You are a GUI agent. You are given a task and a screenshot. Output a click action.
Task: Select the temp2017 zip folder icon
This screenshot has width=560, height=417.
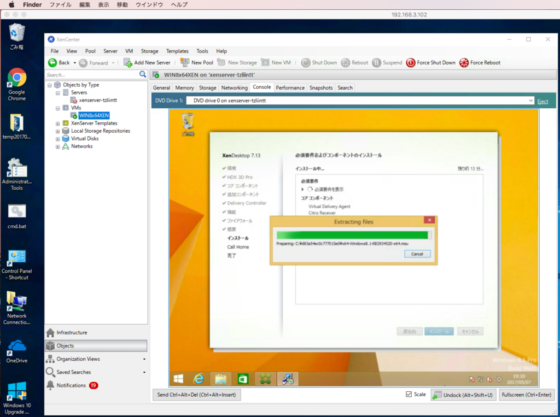17,127
